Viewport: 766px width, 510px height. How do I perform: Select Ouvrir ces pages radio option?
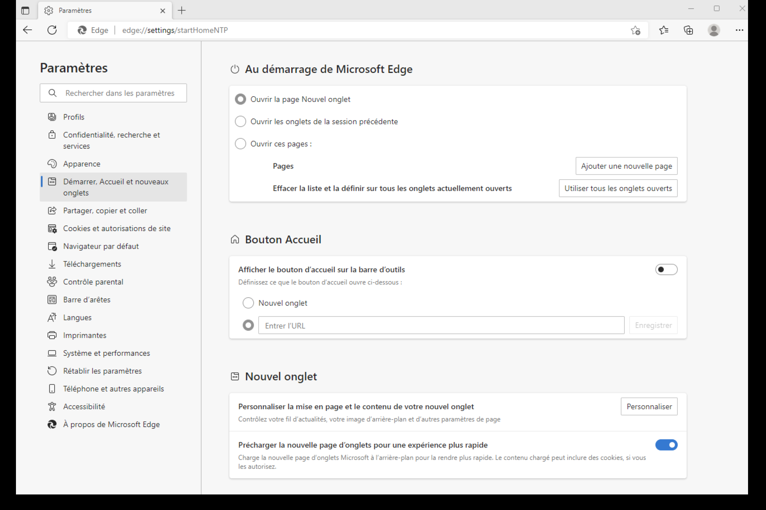click(241, 143)
